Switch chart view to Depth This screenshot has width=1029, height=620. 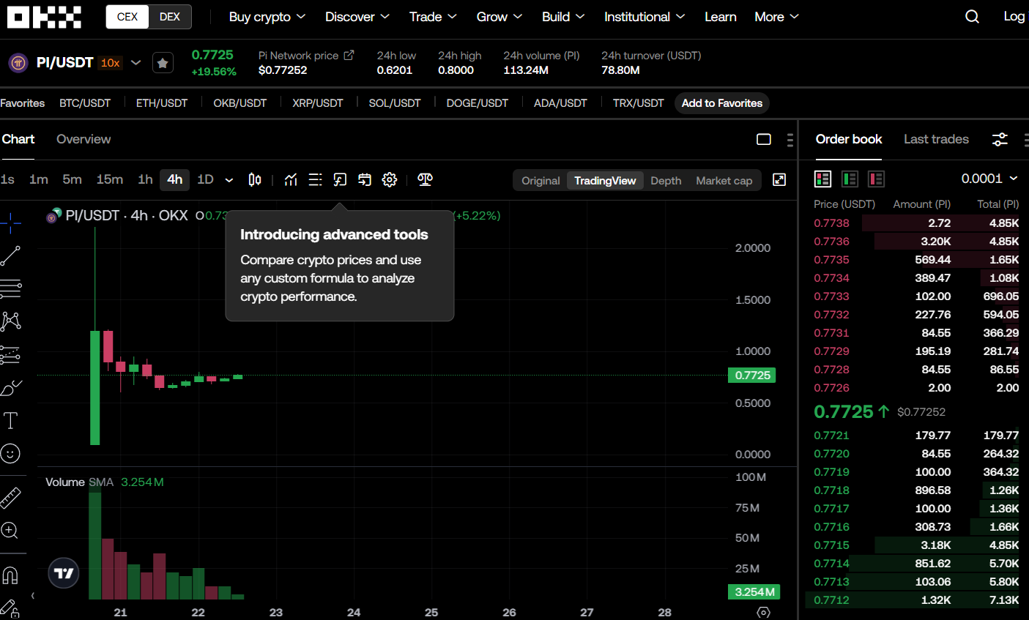[x=666, y=181]
